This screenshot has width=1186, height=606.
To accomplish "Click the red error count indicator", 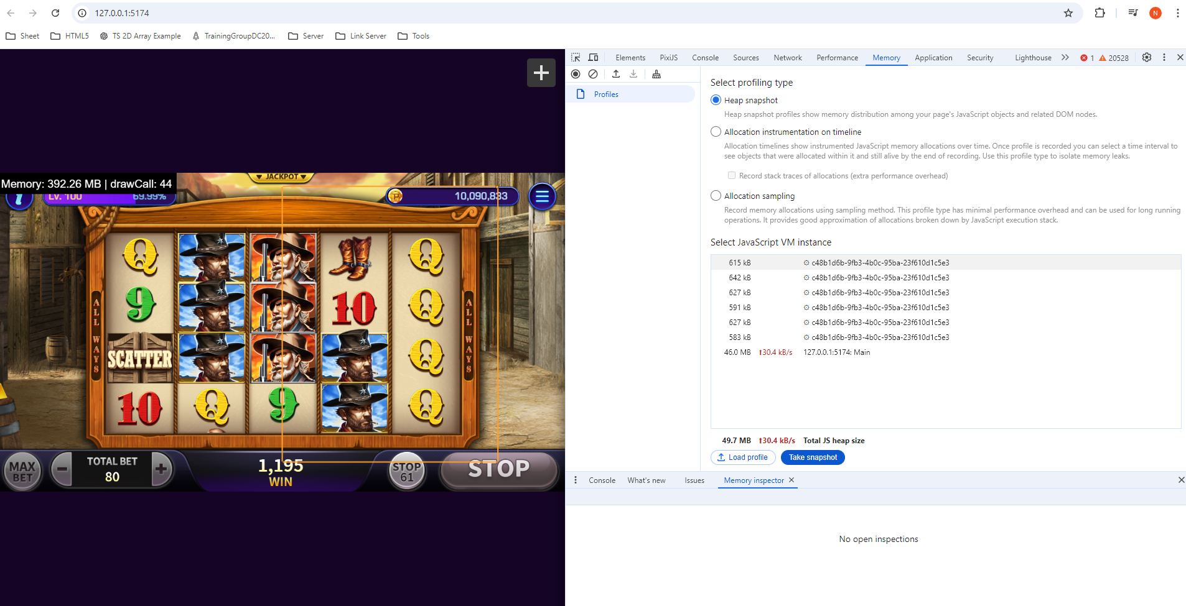I will 1087,58.
